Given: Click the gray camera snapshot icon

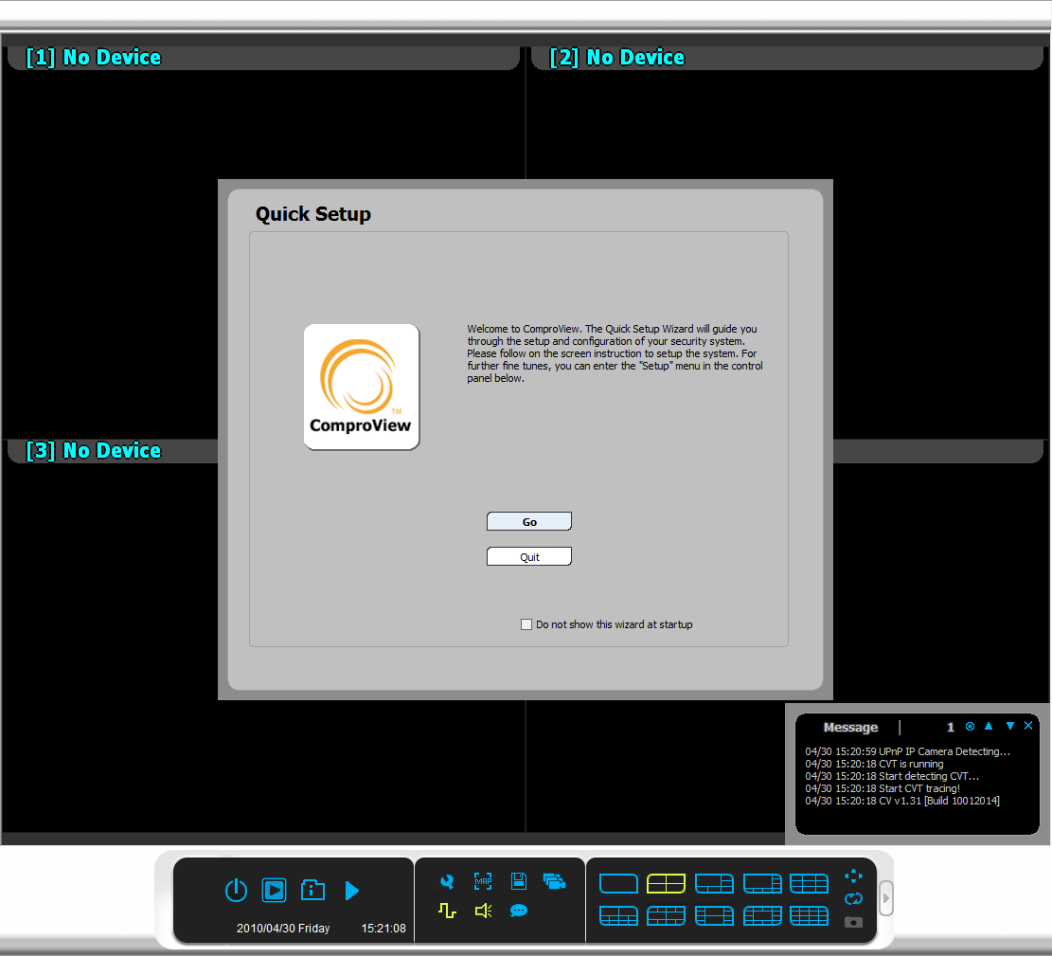Looking at the screenshot, I should [x=853, y=922].
